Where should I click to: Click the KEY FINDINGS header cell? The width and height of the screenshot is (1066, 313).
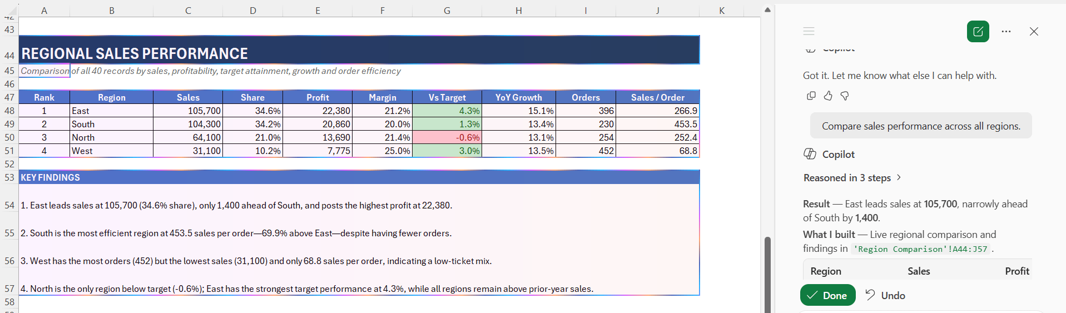359,177
